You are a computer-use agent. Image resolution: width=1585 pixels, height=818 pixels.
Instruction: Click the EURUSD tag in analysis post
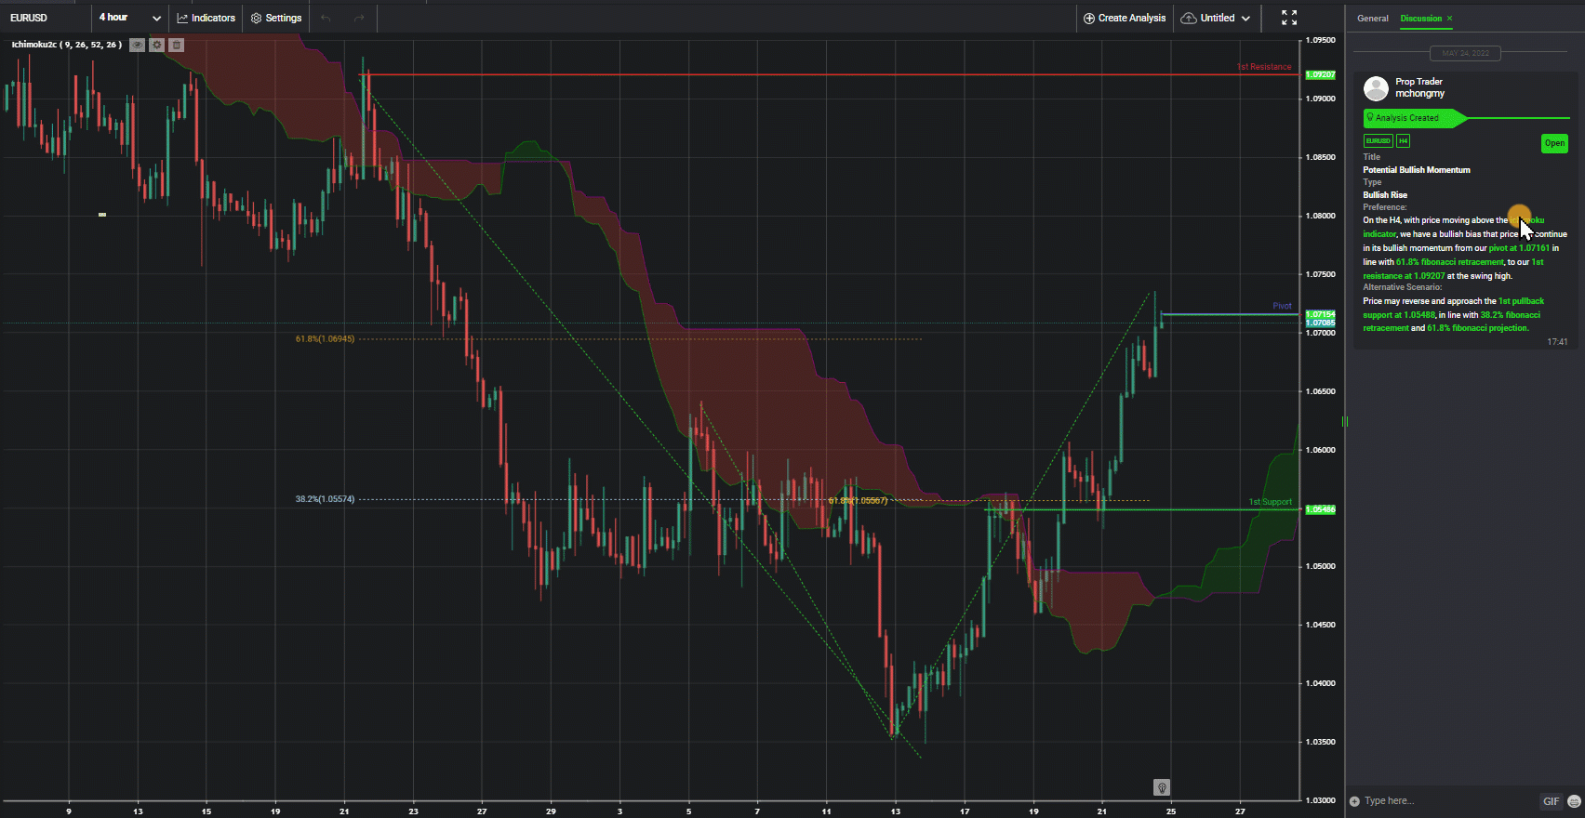pyautogui.click(x=1378, y=141)
